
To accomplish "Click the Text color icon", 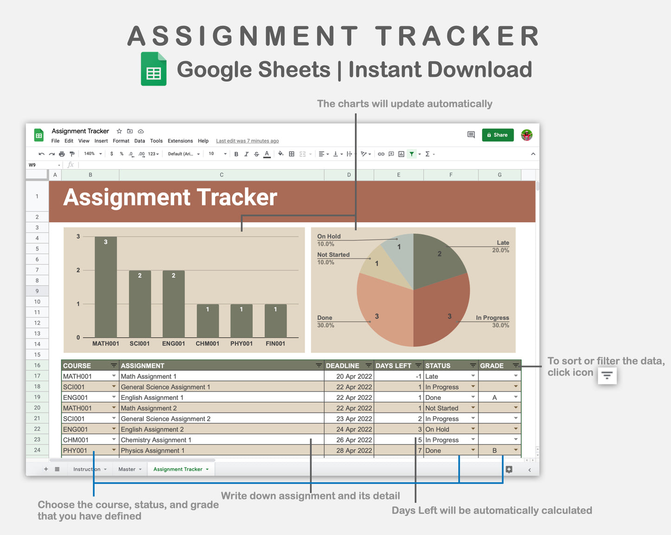I will coord(267,154).
